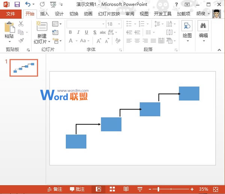Image resolution: width=225 pixels, height=194 pixels.
Task: Toggle Italic formatting
Action: (78, 32)
